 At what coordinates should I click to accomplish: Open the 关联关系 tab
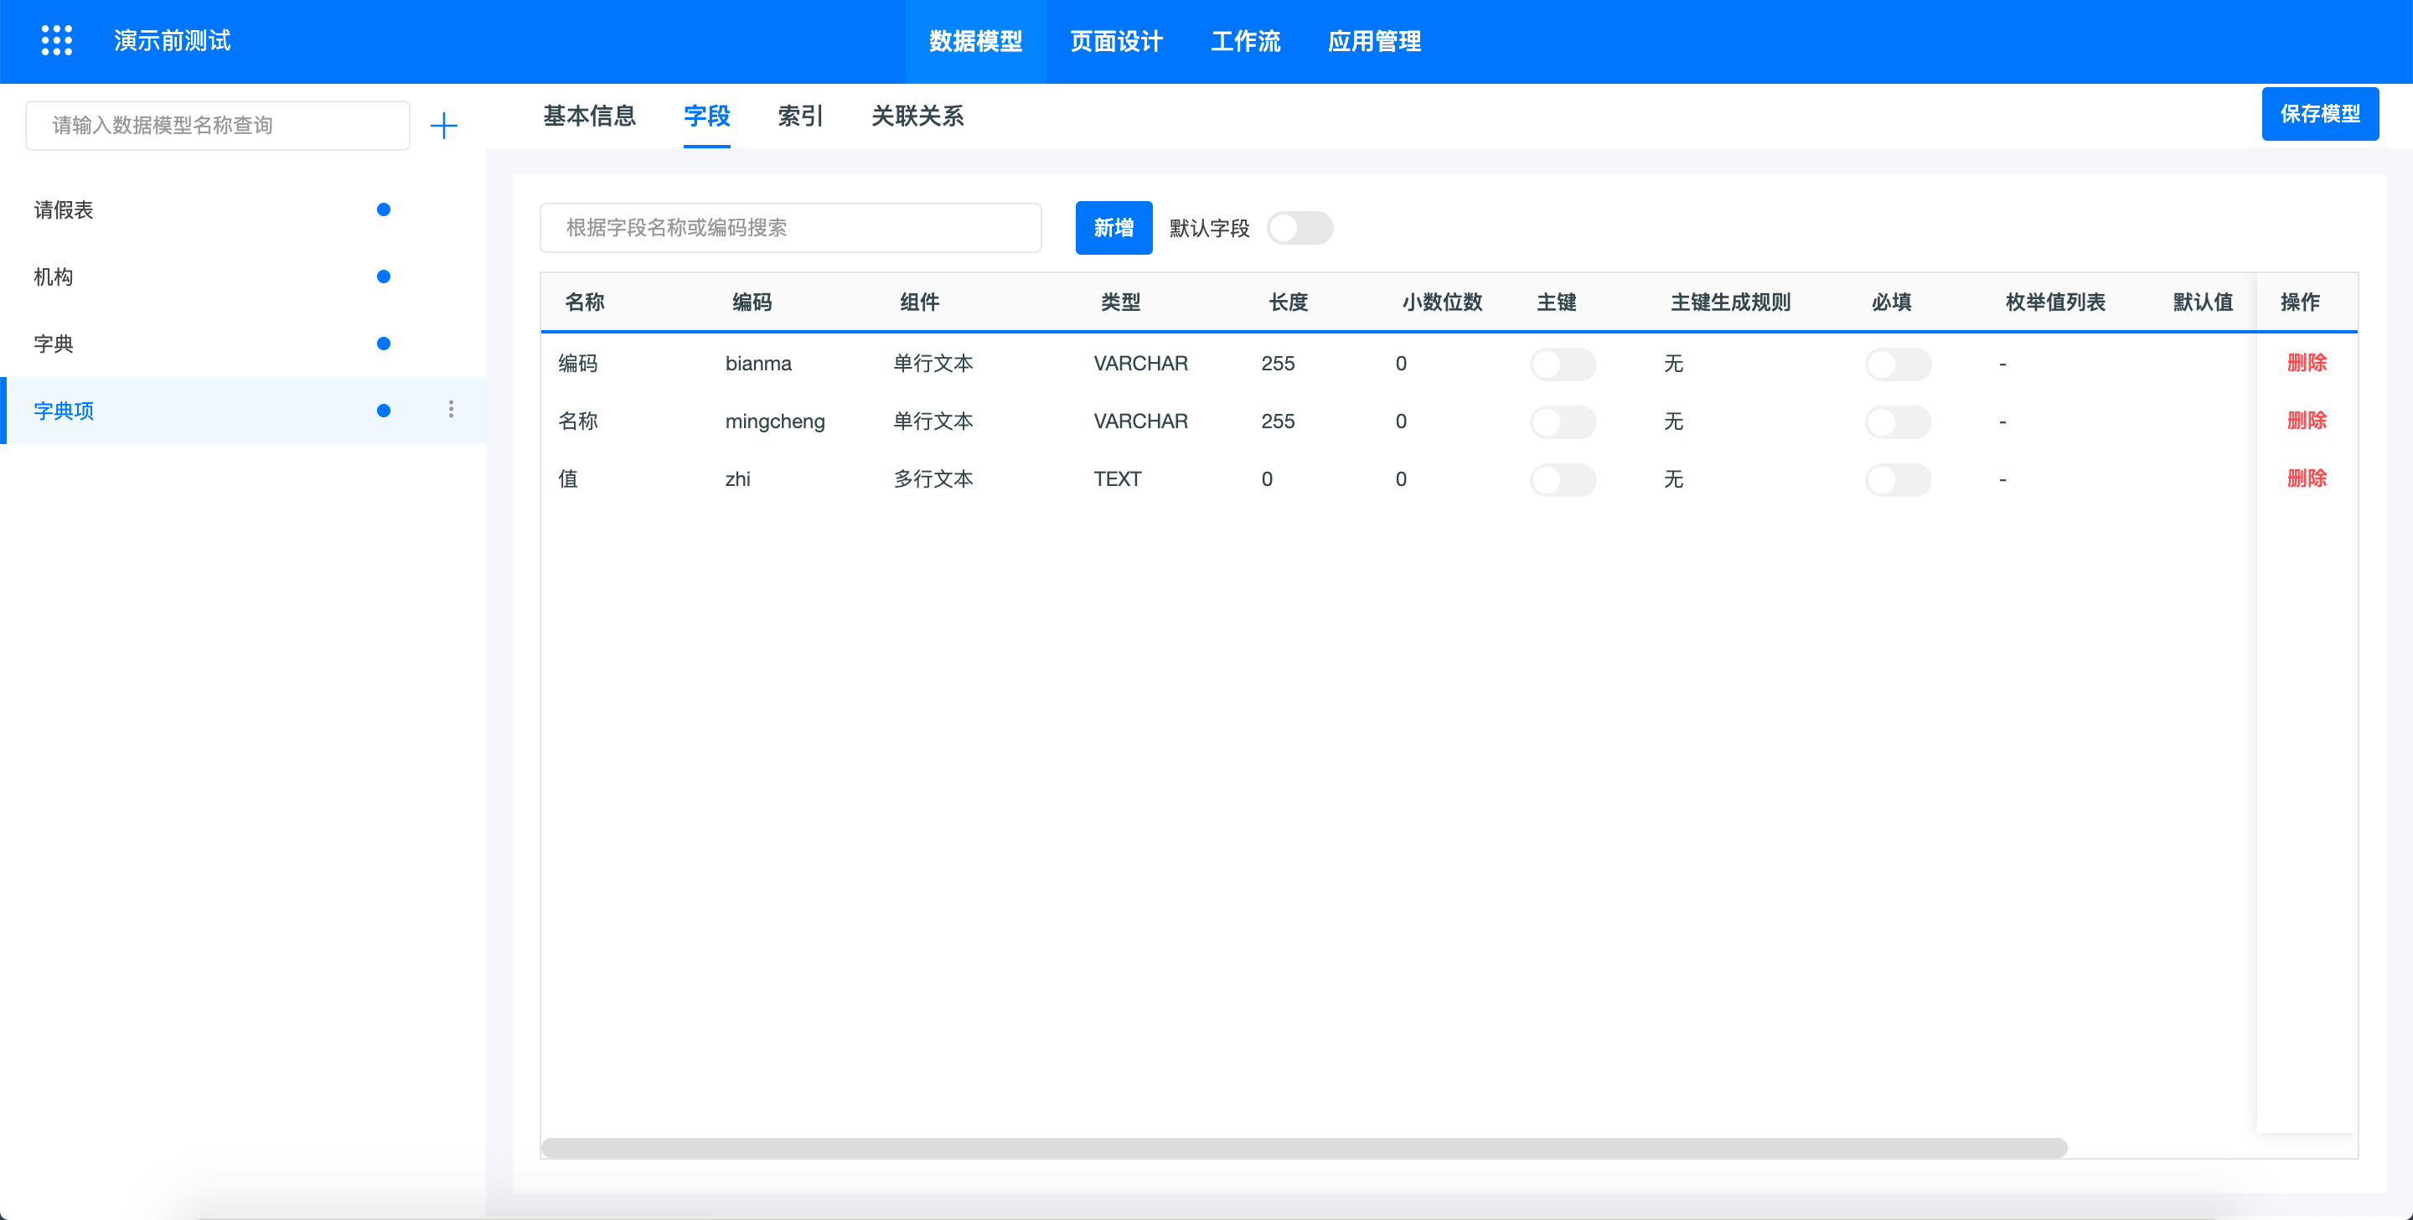(917, 116)
